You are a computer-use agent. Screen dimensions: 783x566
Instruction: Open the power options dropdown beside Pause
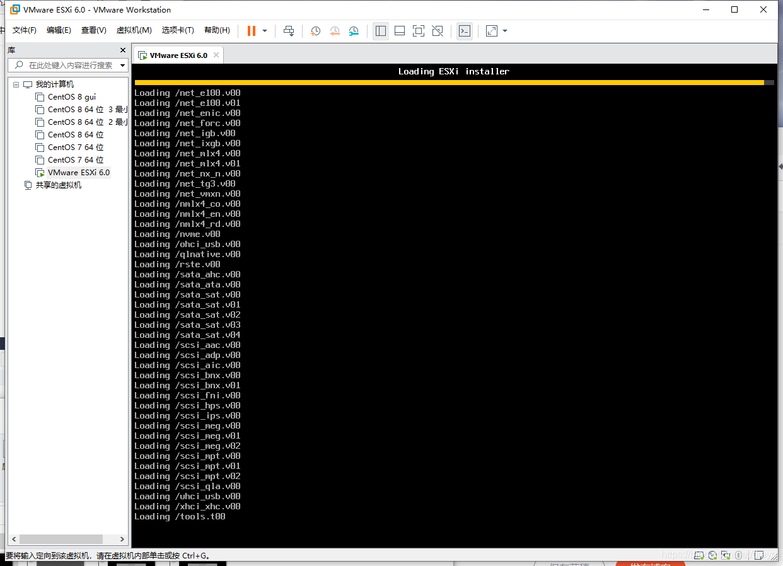pyautogui.click(x=265, y=31)
